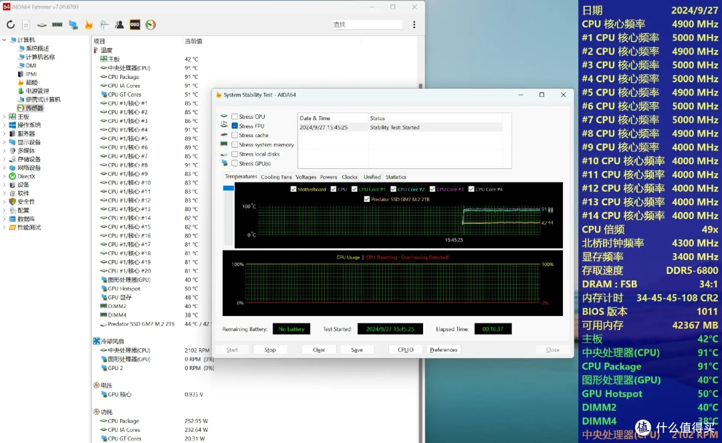
Task: Click the Save button
Action: 357,350
